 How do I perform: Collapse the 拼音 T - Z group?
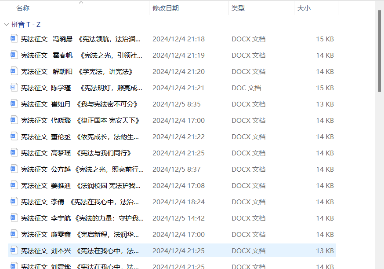pos(6,25)
